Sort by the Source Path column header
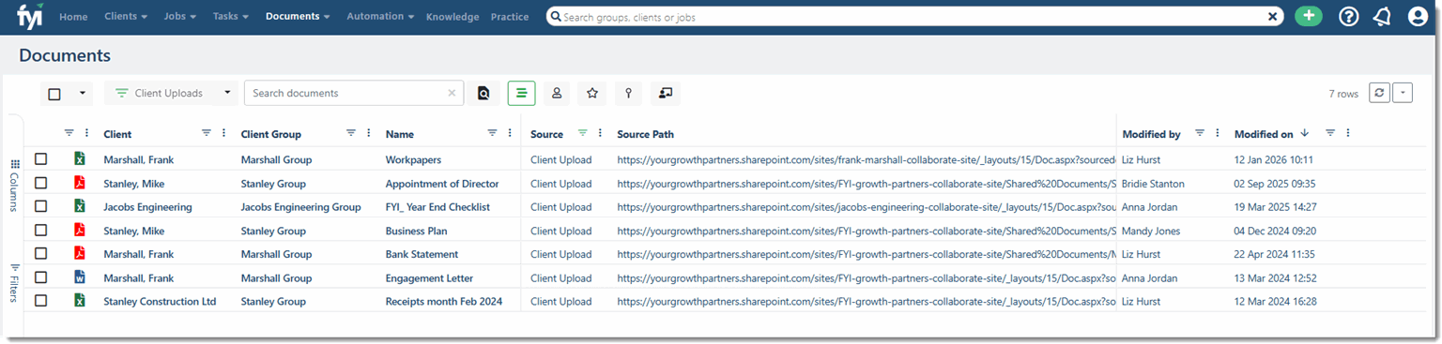Screen dimensions: 1442x344 click(646, 134)
